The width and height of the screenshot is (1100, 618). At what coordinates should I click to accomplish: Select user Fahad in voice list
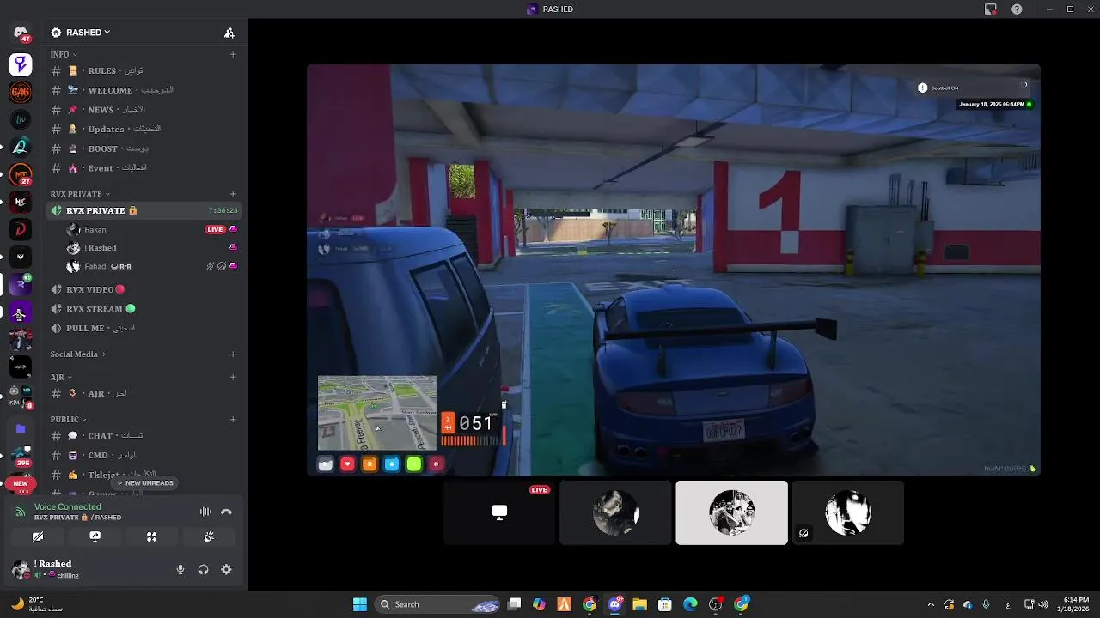[151, 266]
